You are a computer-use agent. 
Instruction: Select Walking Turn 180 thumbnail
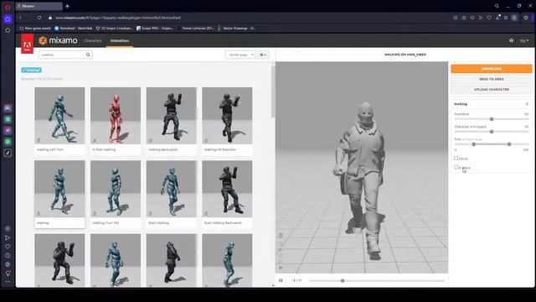[116, 189]
